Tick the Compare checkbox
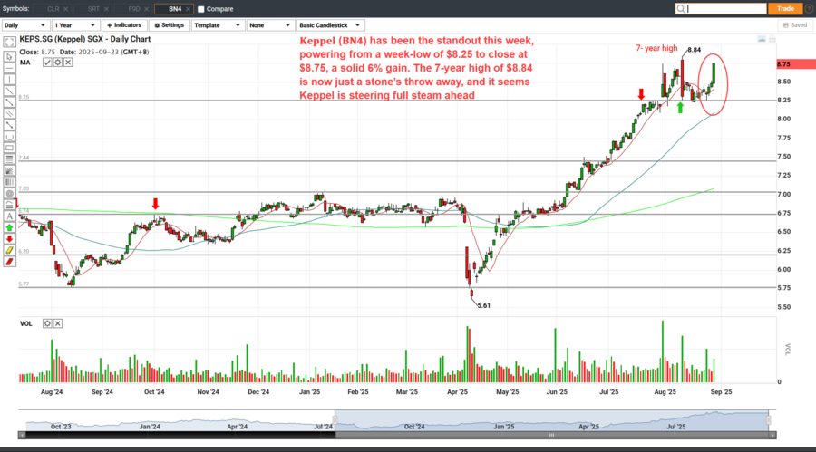The width and height of the screenshot is (816, 452). pos(201,9)
